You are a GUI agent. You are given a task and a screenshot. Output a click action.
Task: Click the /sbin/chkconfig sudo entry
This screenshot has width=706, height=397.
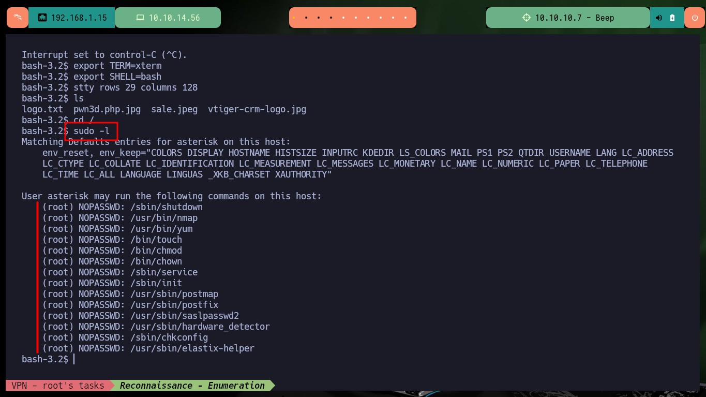tap(125, 337)
